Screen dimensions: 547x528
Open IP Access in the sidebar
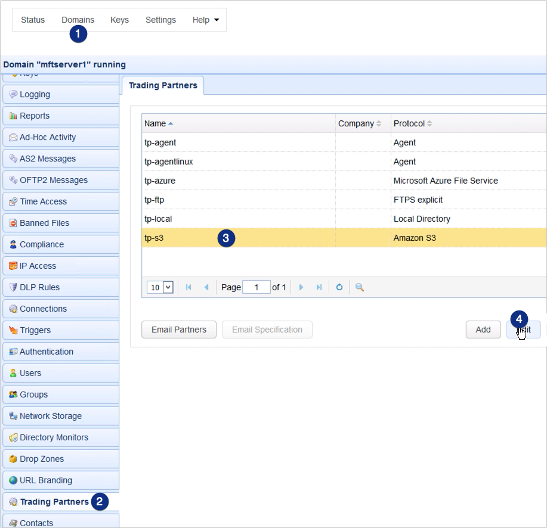pyautogui.click(x=38, y=266)
